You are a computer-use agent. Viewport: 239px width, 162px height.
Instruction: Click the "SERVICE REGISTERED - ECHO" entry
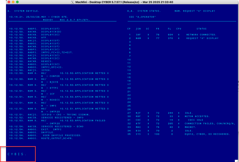click(62, 127)
